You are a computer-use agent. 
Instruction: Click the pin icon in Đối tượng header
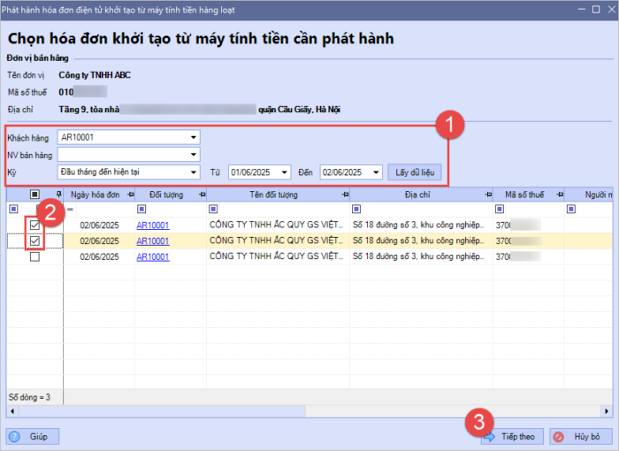pyautogui.click(x=201, y=195)
